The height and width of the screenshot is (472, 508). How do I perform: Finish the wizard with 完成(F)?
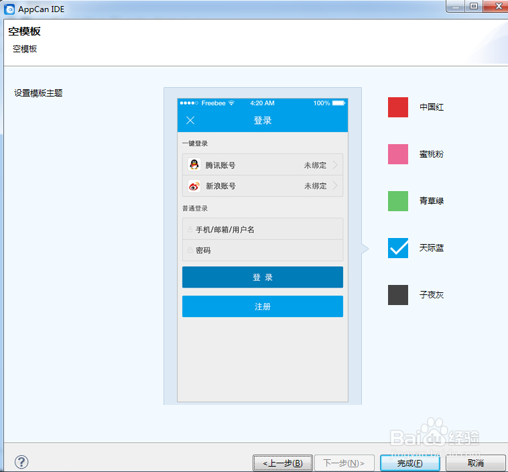click(x=410, y=463)
